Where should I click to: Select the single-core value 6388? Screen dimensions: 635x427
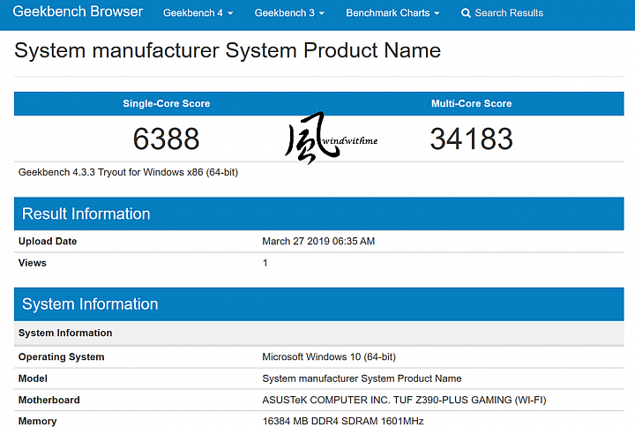166,139
